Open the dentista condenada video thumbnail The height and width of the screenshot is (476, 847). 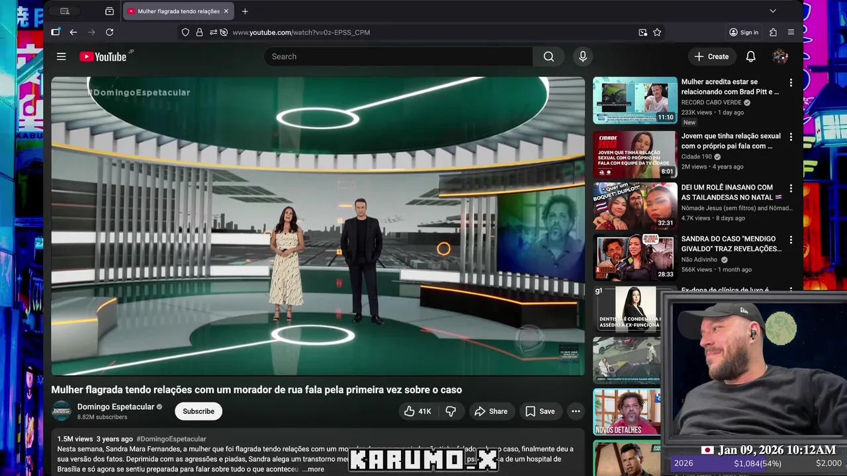coord(627,308)
